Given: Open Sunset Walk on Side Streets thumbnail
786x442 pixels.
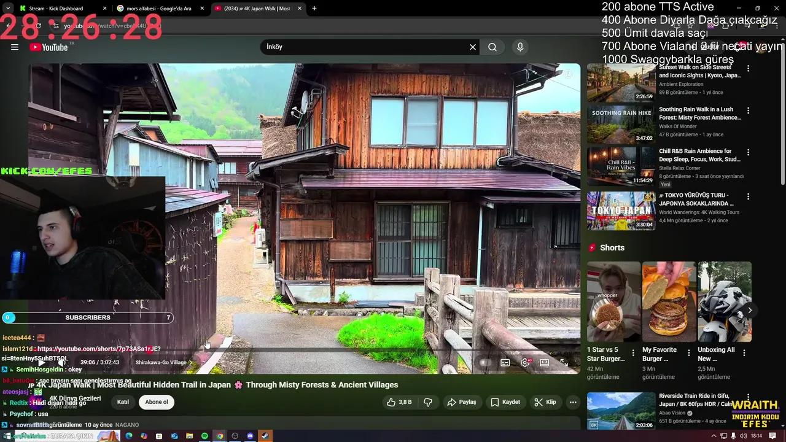Looking at the screenshot, I should tap(621, 82).
